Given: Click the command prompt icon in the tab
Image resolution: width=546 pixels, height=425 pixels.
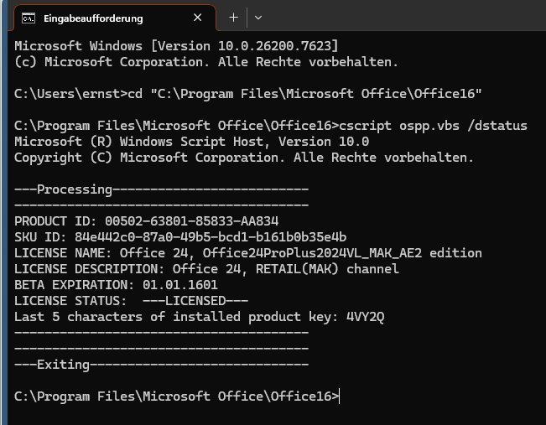Looking at the screenshot, I should pos(29,18).
